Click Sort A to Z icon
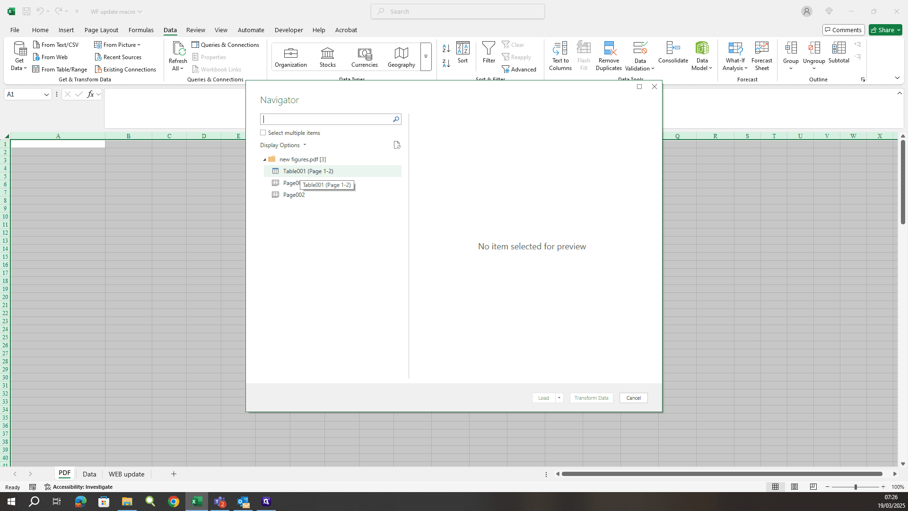The image size is (908, 511). tap(446, 49)
